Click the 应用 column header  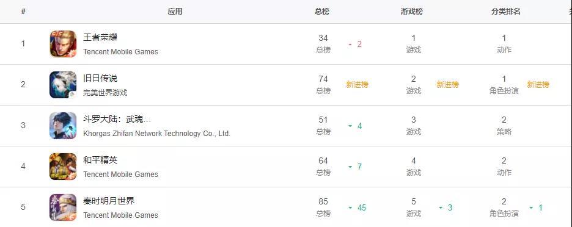click(175, 12)
